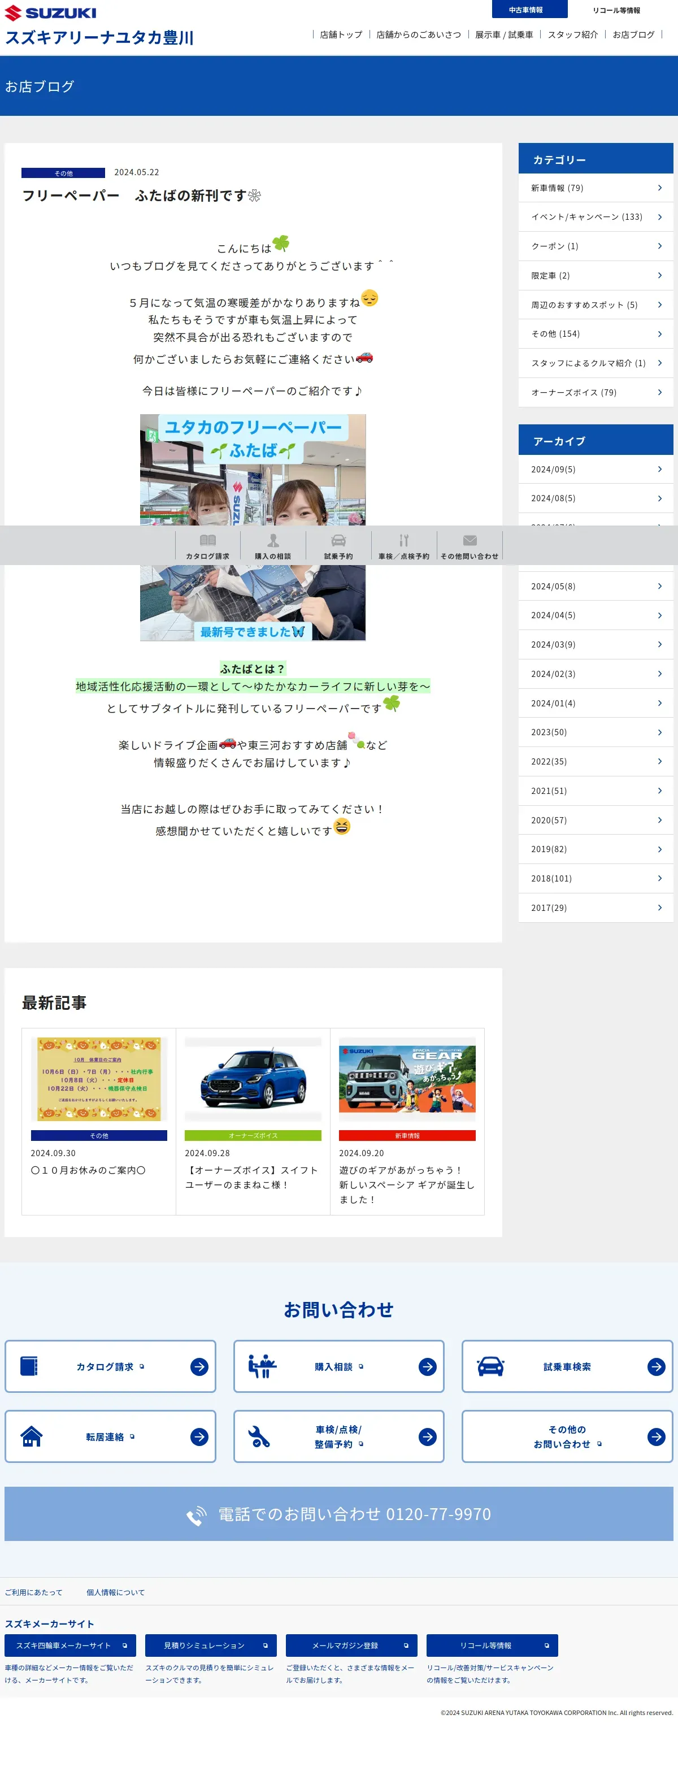
Task: Click スズキアリーナユタカ豊川 store title
Action: coord(99,38)
